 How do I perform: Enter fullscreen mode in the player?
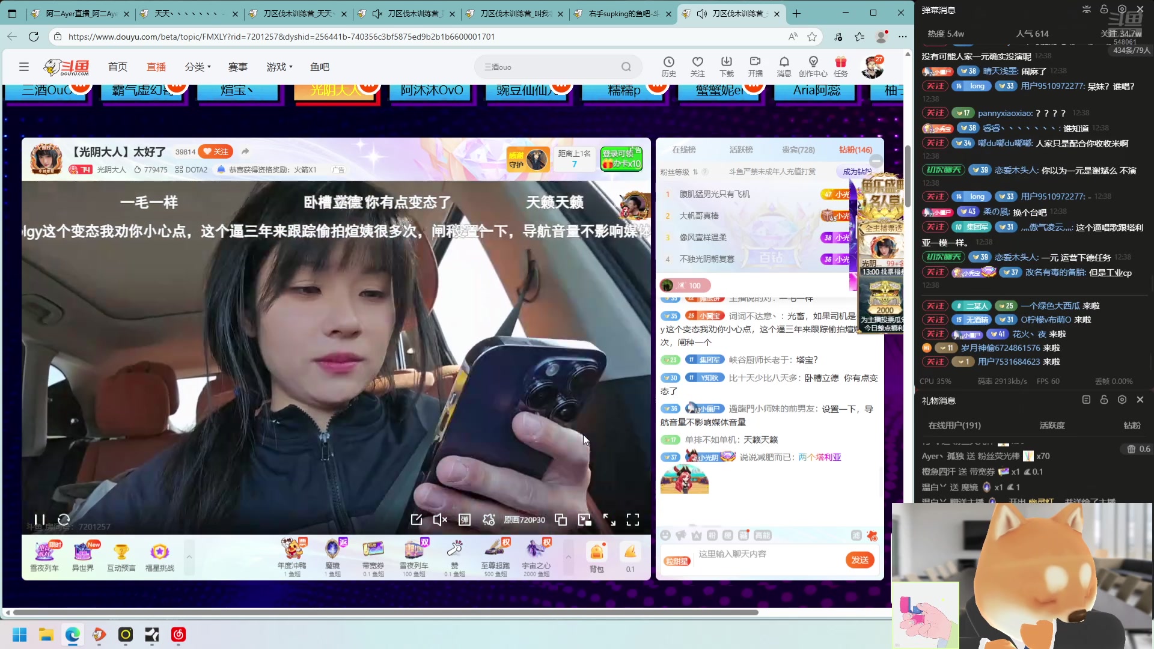[633, 520]
